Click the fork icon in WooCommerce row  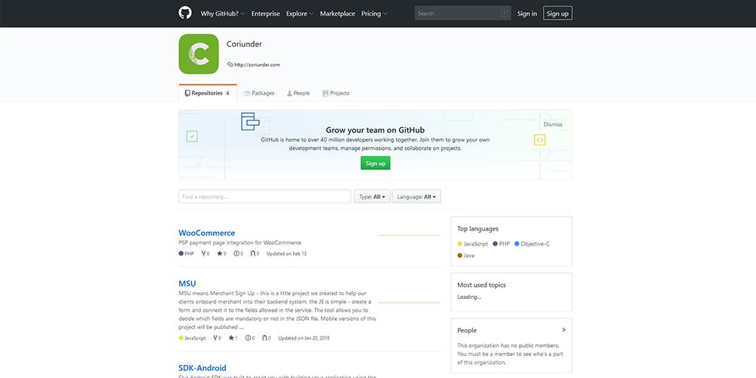[204, 254]
